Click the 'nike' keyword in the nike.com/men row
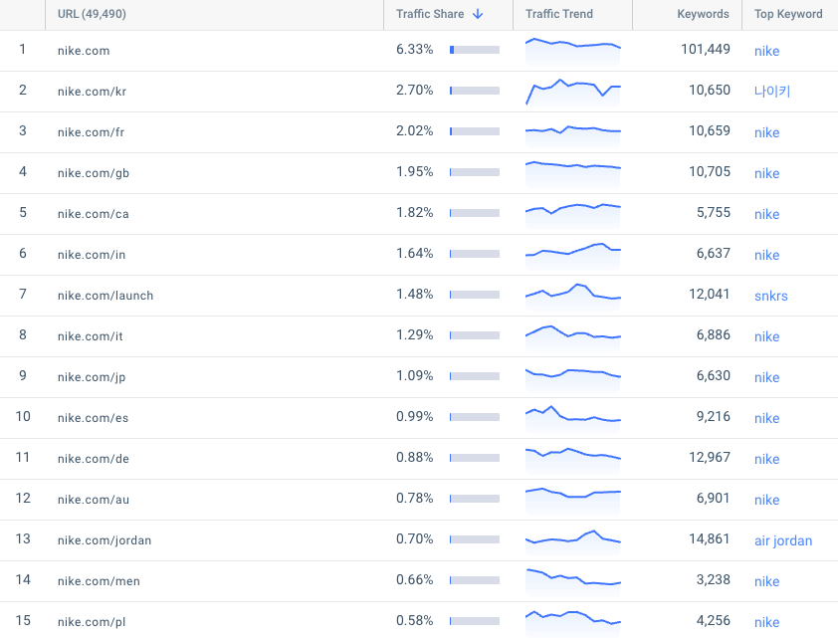This screenshot has width=838, height=638. [x=766, y=581]
